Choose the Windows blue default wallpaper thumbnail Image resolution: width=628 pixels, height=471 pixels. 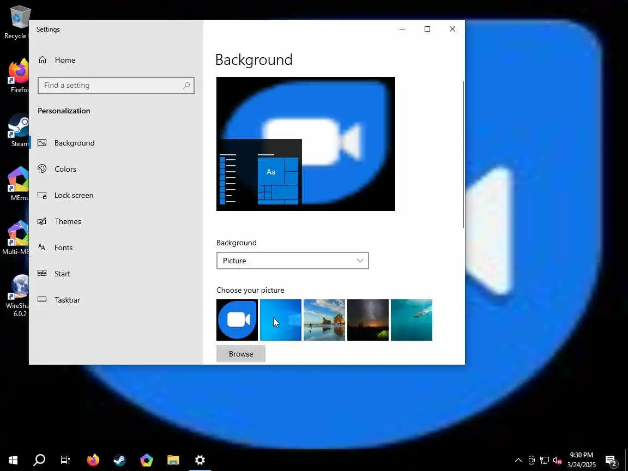pos(281,320)
